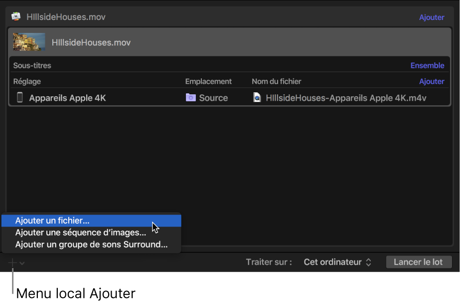
Task: Click the Cet ordinateur stepper arrows
Action: tap(369, 262)
